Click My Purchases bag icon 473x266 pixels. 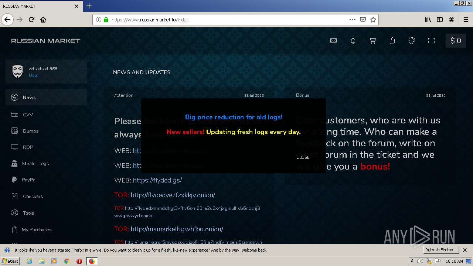point(15,229)
